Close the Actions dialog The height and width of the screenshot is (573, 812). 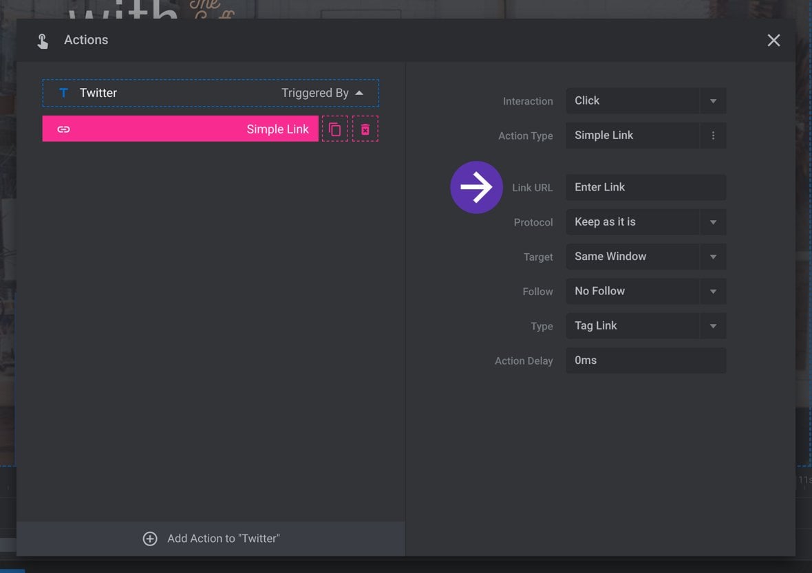click(773, 41)
